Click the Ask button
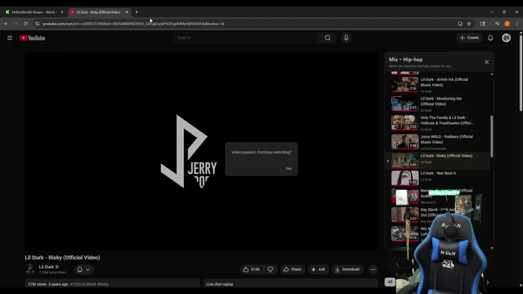 click(318, 269)
